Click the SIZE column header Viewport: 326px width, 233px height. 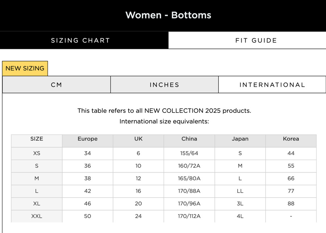point(37,139)
